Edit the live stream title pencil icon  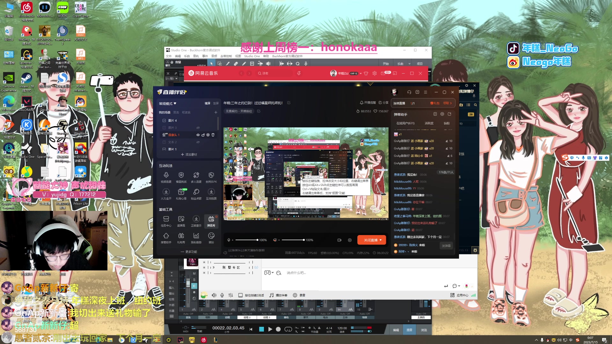pyautogui.click(x=289, y=103)
